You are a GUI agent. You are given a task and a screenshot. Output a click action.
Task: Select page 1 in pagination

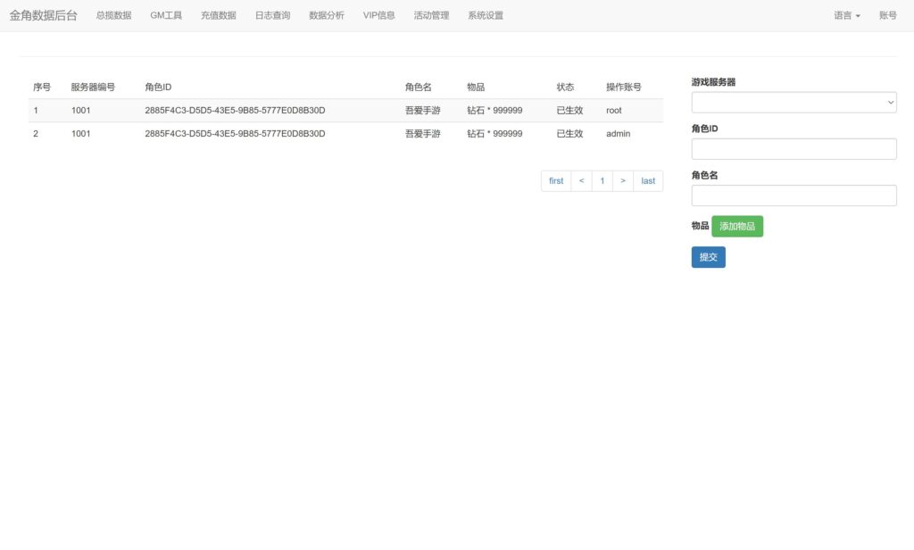point(602,180)
